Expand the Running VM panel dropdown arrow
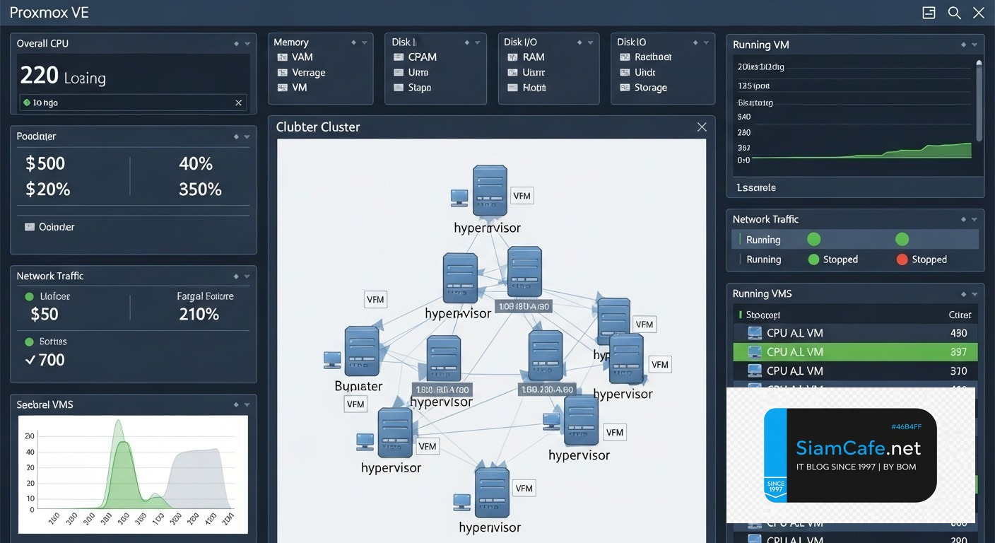This screenshot has width=995, height=543. coord(975,45)
